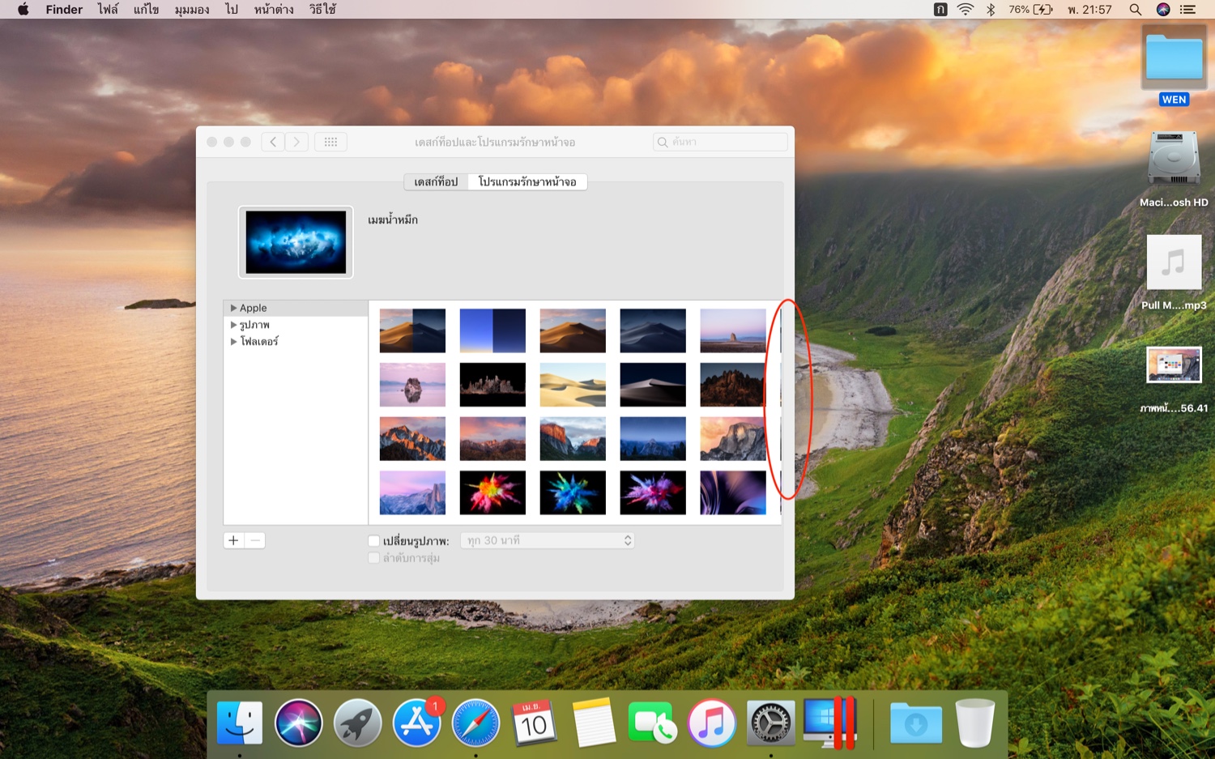Open the Spotlight search magnifier icon
1215x759 pixels.
[1135, 10]
